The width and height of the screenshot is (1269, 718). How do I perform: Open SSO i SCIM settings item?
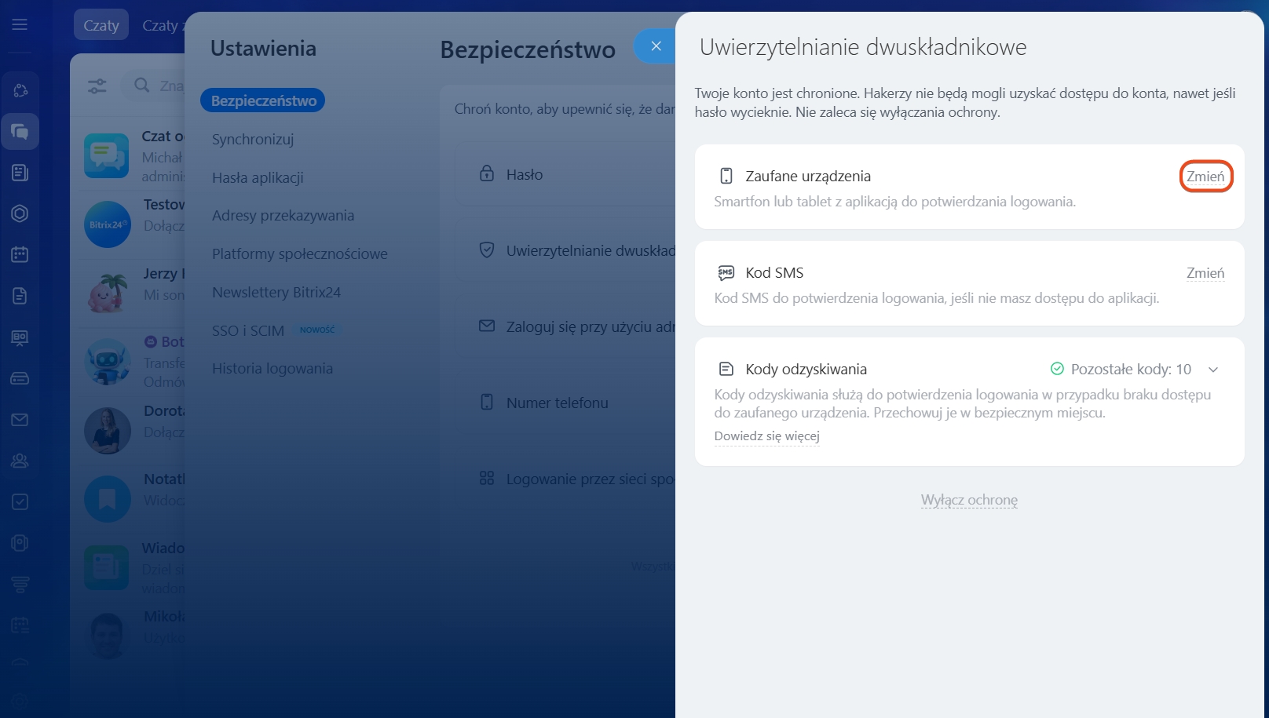[x=248, y=331]
